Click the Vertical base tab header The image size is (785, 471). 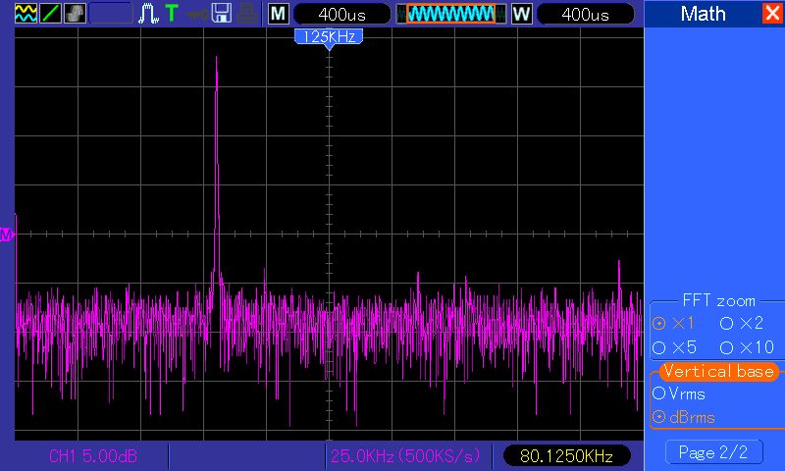coord(719,371)
